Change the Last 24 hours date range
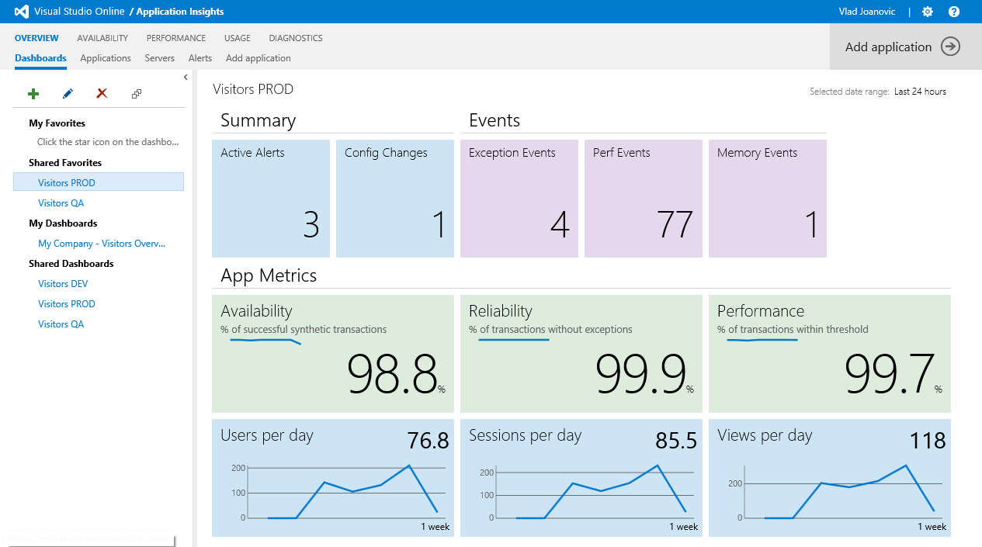Screen dimensions: 982x547 (920, 92)
